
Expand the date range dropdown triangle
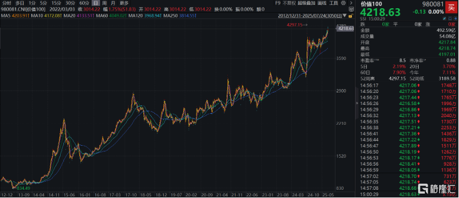[x=344, y=15]
